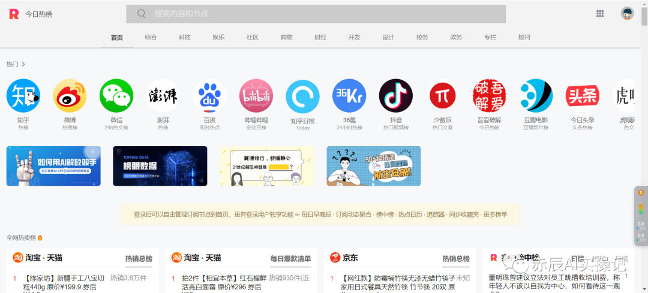The image size is (648, 293).
Task: Click the 京东 card logo icon
Action: click(x=335, y=258)
